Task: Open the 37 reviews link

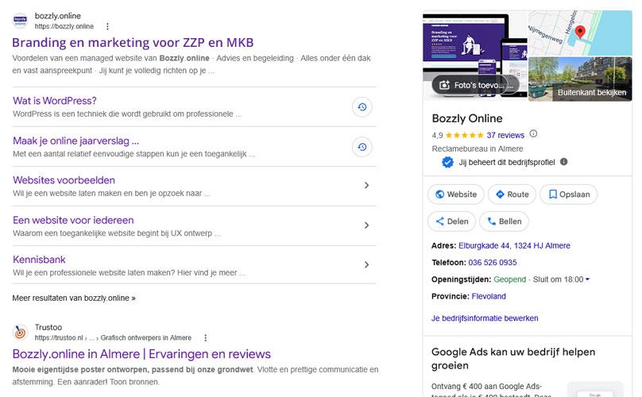Action: tap(505, 135)
